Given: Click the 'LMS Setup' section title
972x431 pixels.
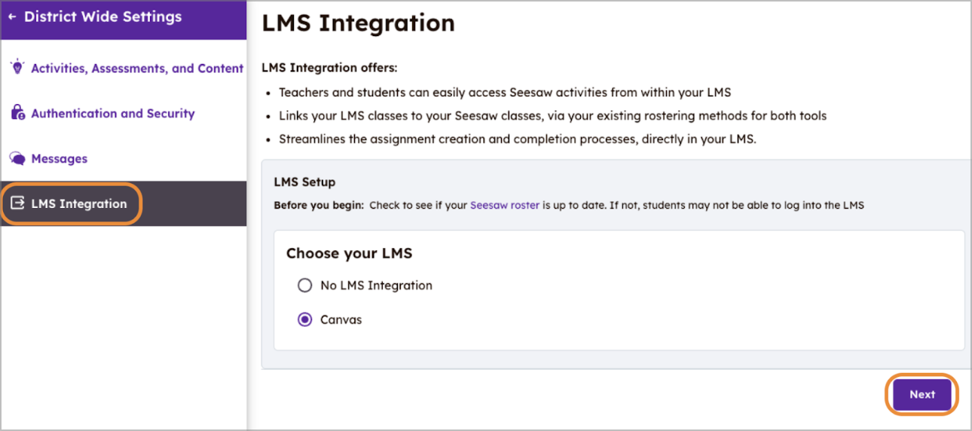Looking at the screenshot, I should coord(304,182).
